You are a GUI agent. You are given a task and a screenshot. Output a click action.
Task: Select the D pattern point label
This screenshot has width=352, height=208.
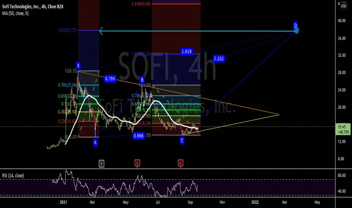(295, 25)
